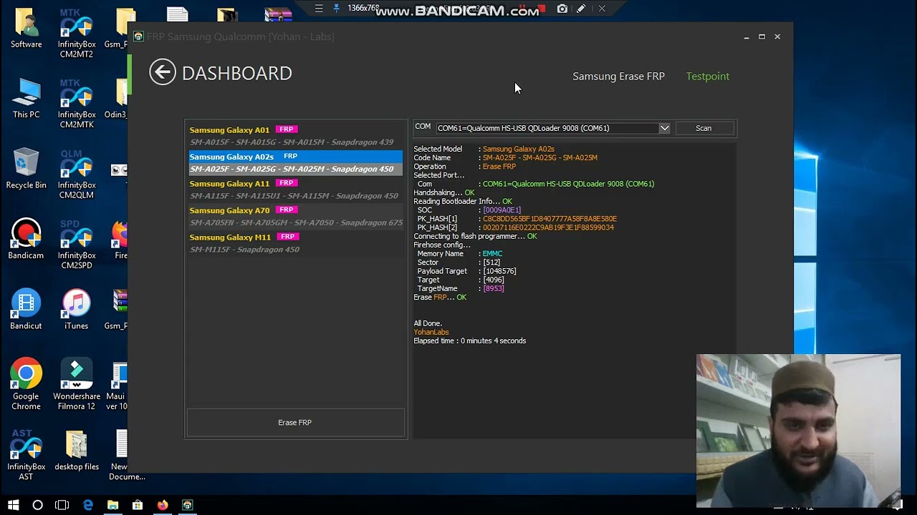Click the back arrow beside DASHBOARD
This screenshot has height=515, width=917.
point(163,72)
